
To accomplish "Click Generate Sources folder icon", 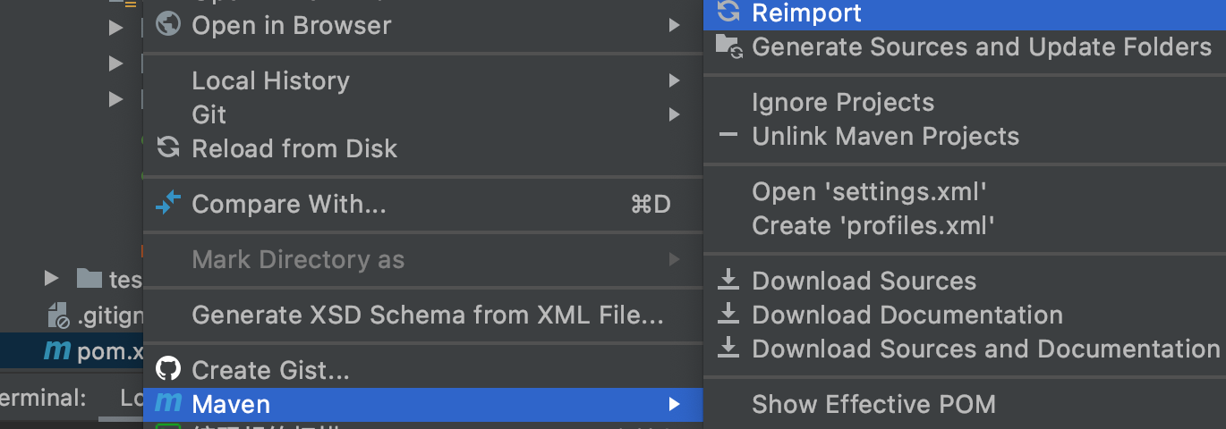I will [x=729, y=46].
